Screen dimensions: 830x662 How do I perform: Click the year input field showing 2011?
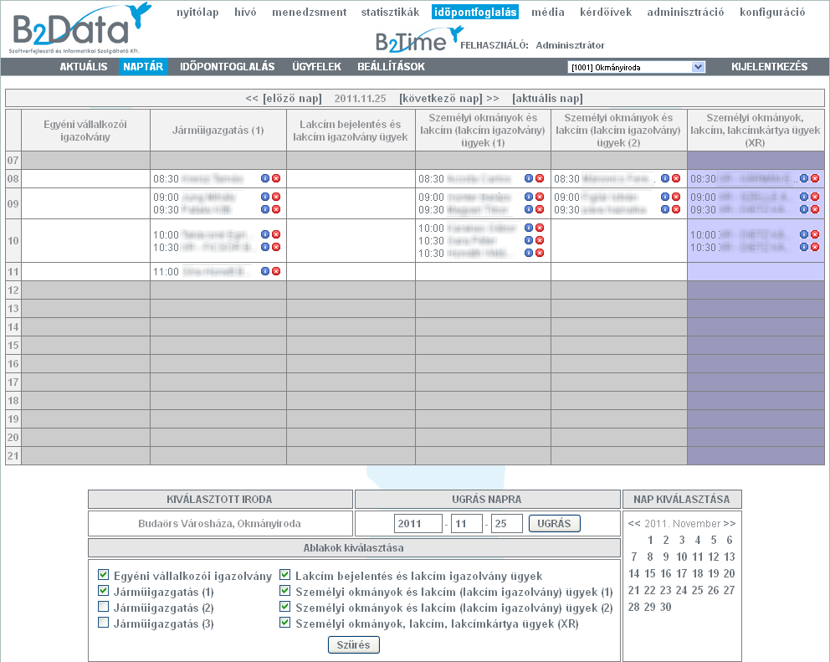(x=418, y=524)
